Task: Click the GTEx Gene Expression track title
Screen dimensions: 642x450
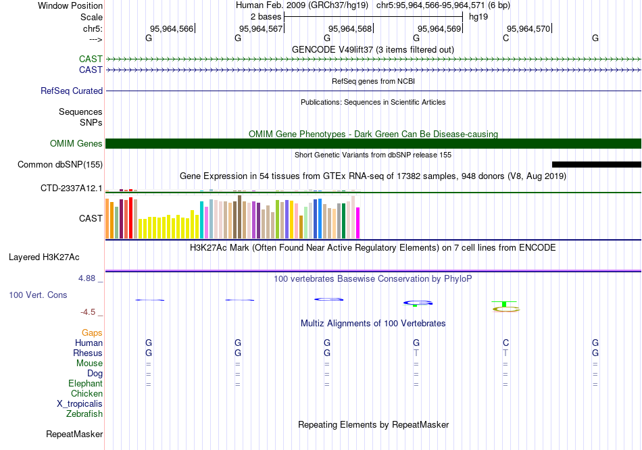Action: tap(373, 176)
